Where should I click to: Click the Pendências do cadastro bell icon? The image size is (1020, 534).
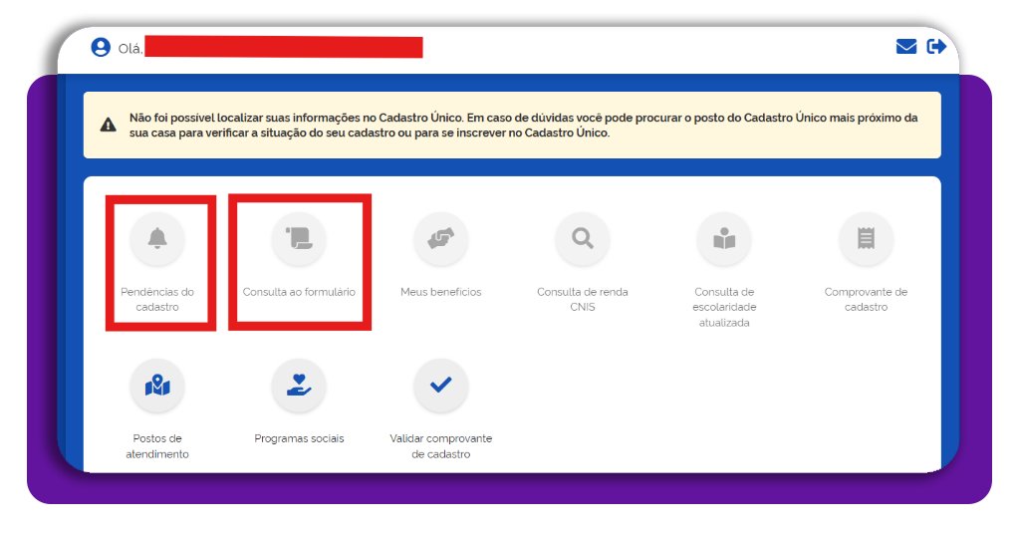click(157, 239)
